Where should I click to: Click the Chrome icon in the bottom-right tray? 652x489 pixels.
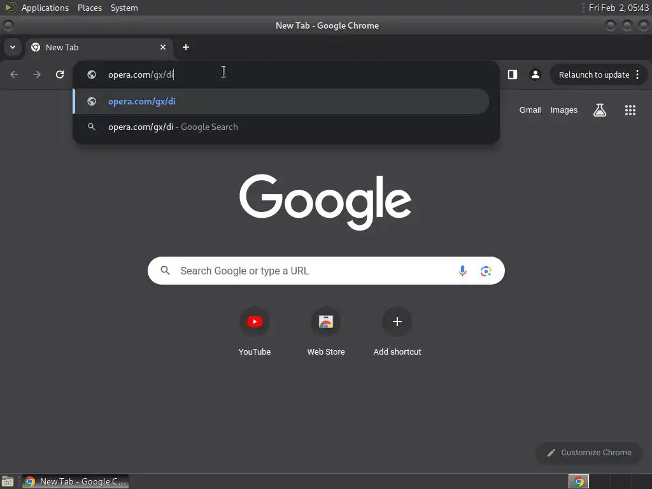tap(578, 481)
